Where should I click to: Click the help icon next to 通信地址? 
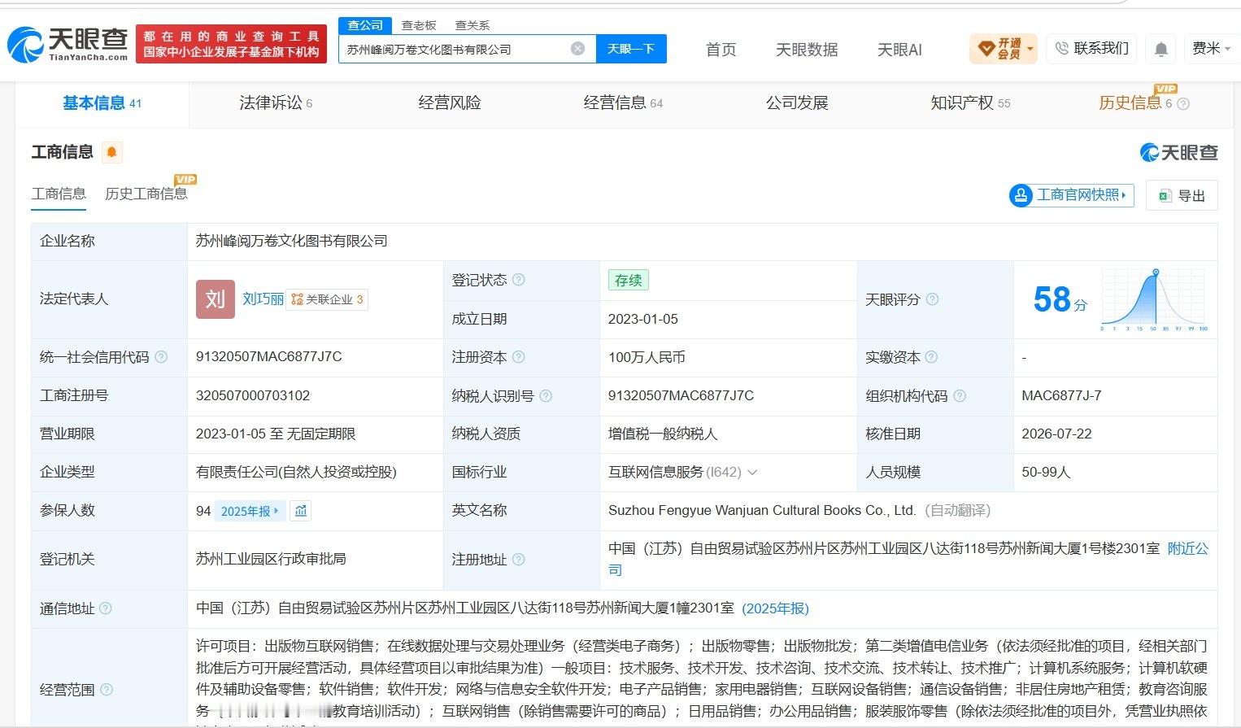pyautogui.click(x=106, y=608)
